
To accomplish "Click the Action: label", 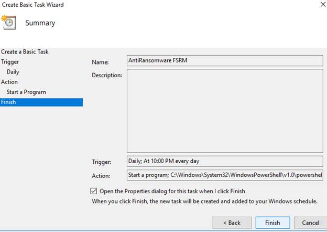I will click(101, 176).
